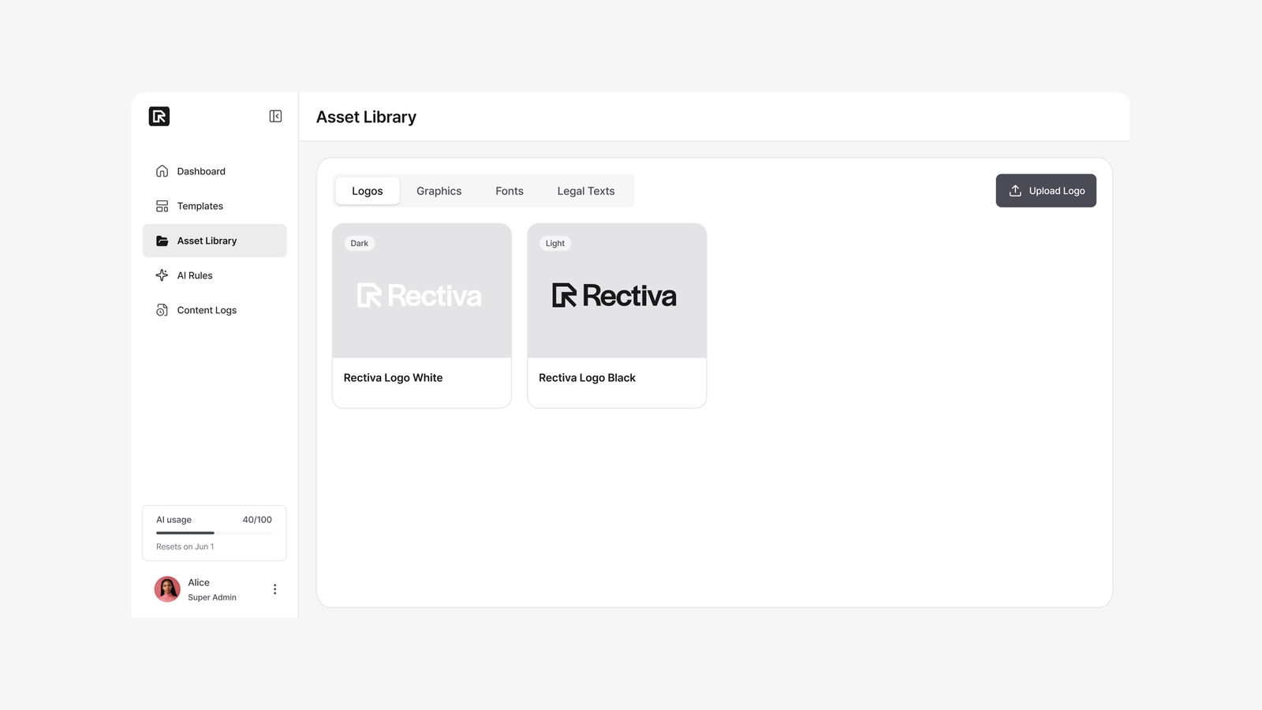Click the 40/100 usage value
The height and width of the screenshot is (710, 1262).
257,520
